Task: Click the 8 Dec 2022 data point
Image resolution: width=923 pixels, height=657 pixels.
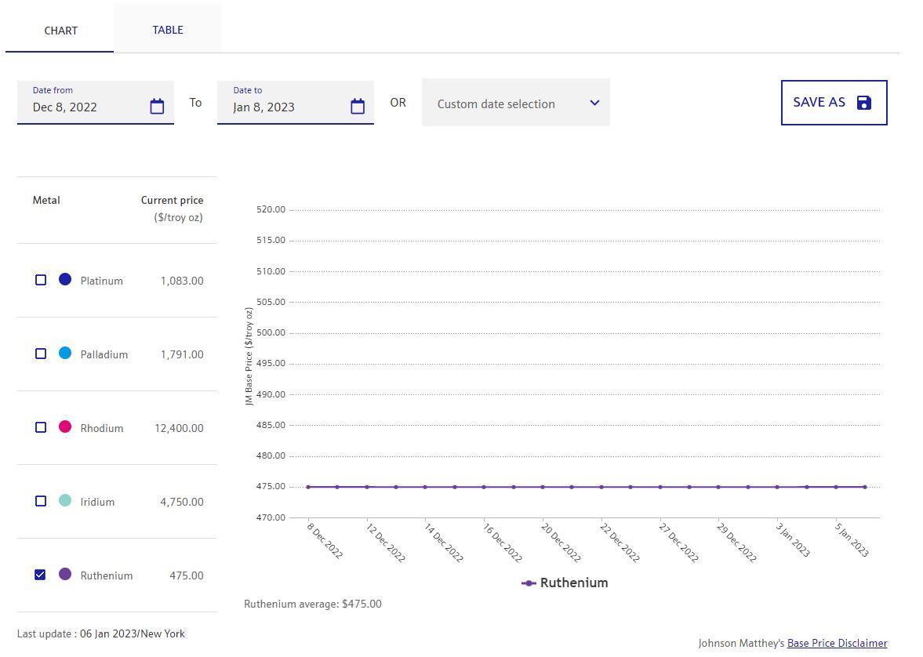Action: tap(308, 487)
